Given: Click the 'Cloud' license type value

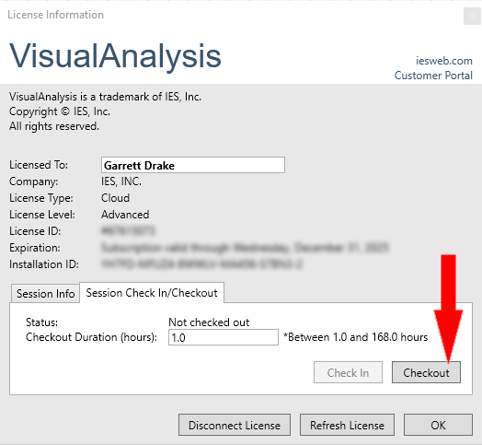Looking at the screenshot, I should click(115, 198).
